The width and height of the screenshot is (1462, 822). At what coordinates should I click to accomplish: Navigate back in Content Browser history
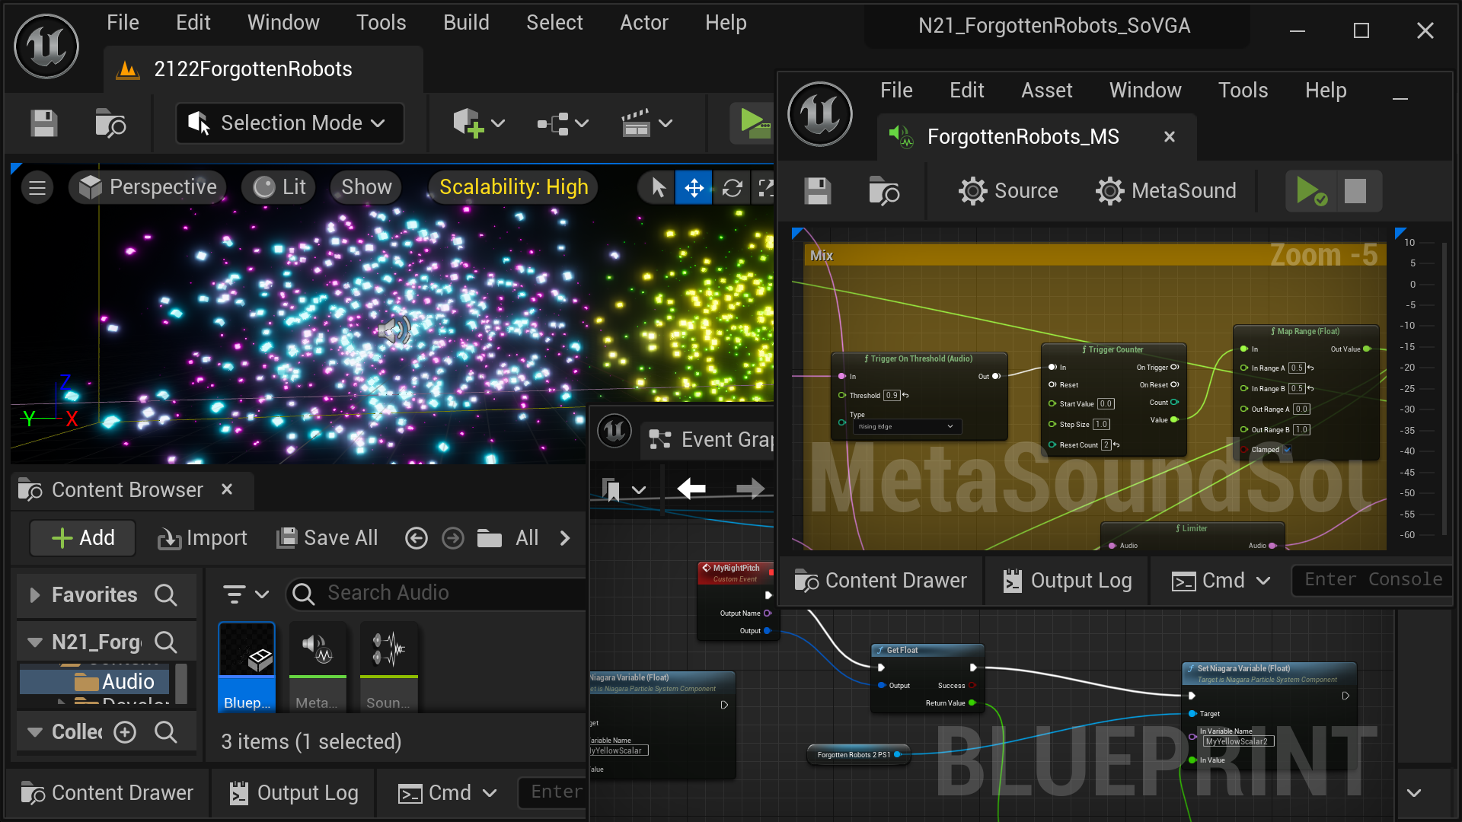(416, 539)
